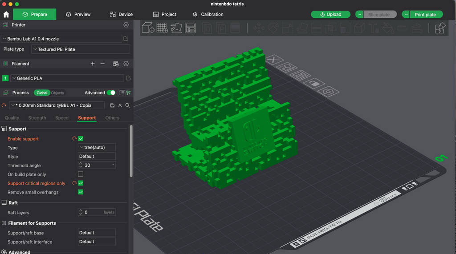Click the Print plate button
456x254 pixels.
point(426,14)
